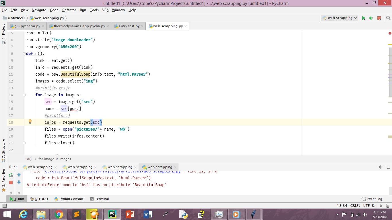Click the red error indicator above editor scrollbar
This screenshot has width=392, height=220.
point(390,33)
